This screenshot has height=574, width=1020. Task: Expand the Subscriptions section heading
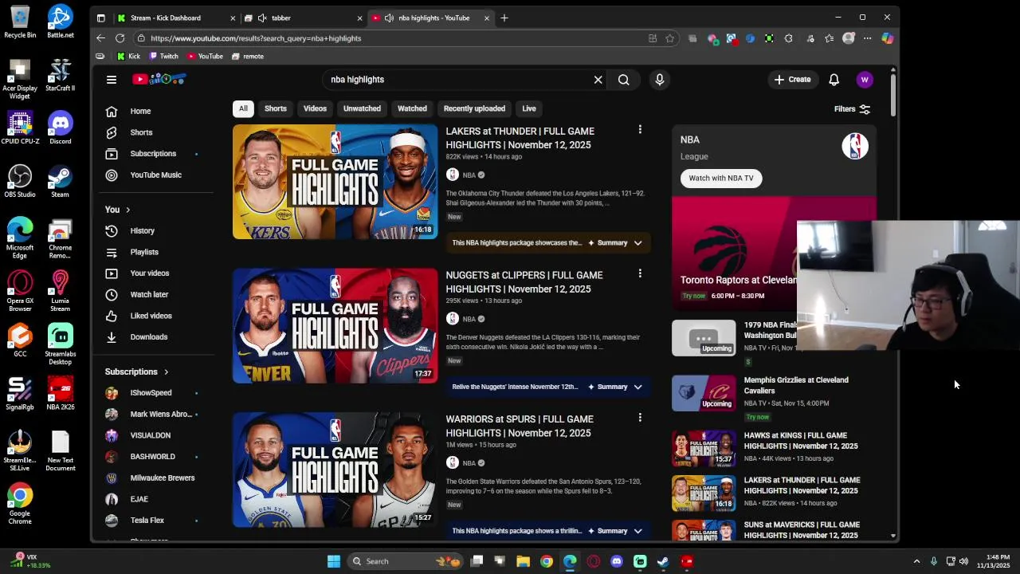tap(137, 372)
